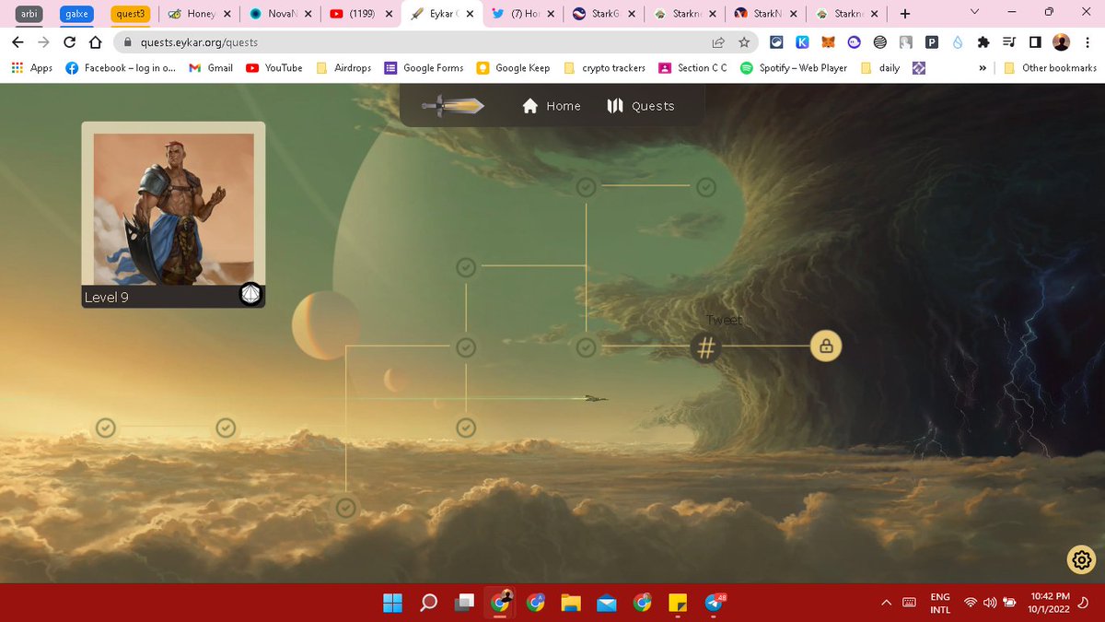
Task: Select the bottommost completed quest checkmark
Action: [345, 507]
